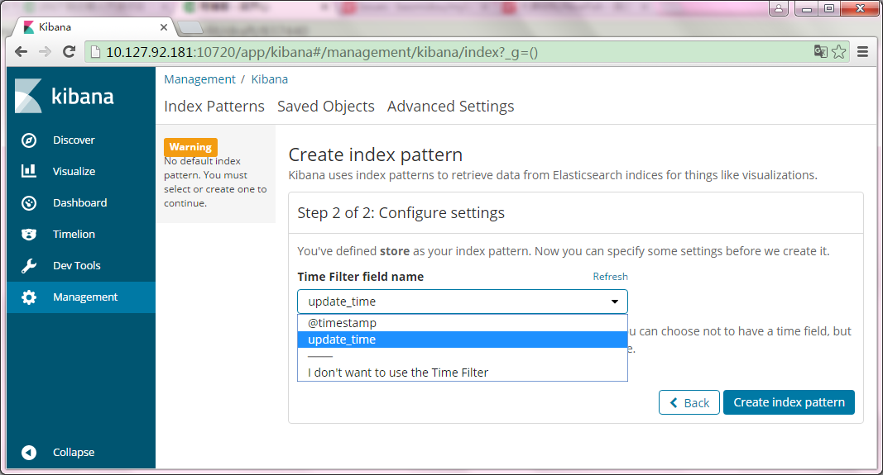Click Chrome user profile button
The image size is (883, 475).
(778, 8)
